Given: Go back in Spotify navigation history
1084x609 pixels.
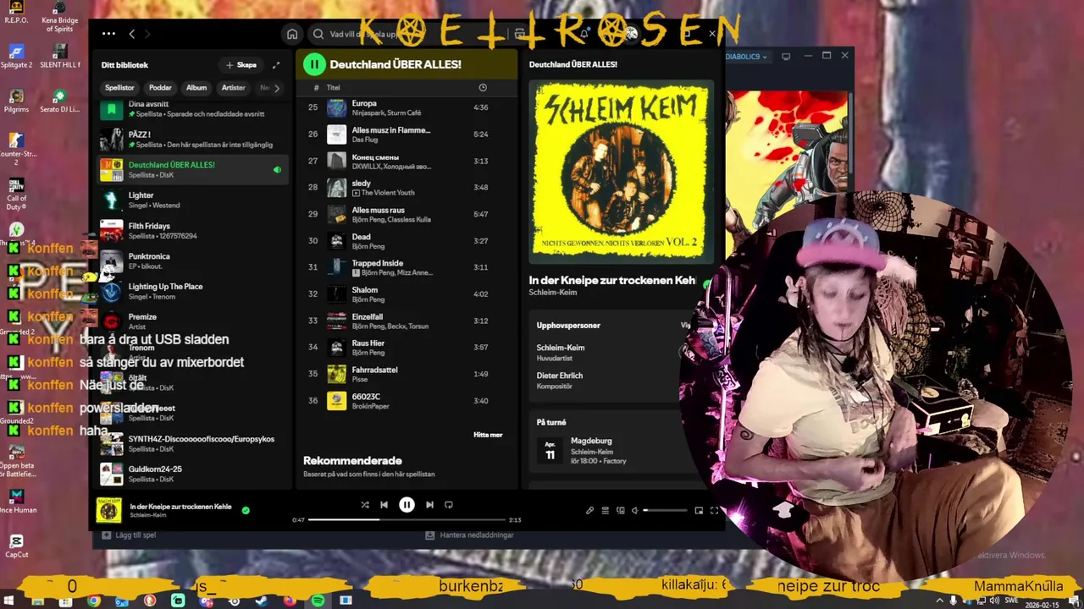Looking at the screenshot, I should tap(131, 34).
